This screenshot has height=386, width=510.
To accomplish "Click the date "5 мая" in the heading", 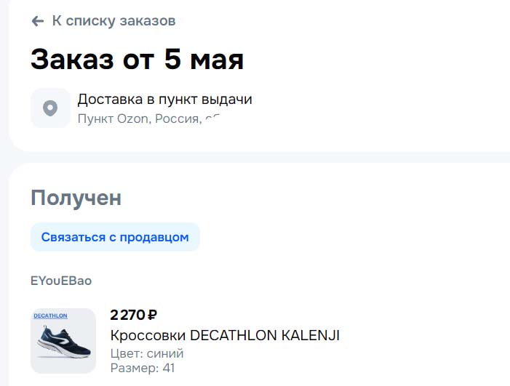I will [204, 60].
